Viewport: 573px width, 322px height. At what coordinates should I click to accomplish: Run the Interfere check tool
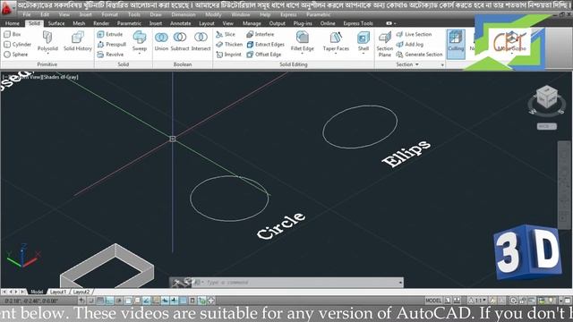pyautogui.click(x=261, y=34)
